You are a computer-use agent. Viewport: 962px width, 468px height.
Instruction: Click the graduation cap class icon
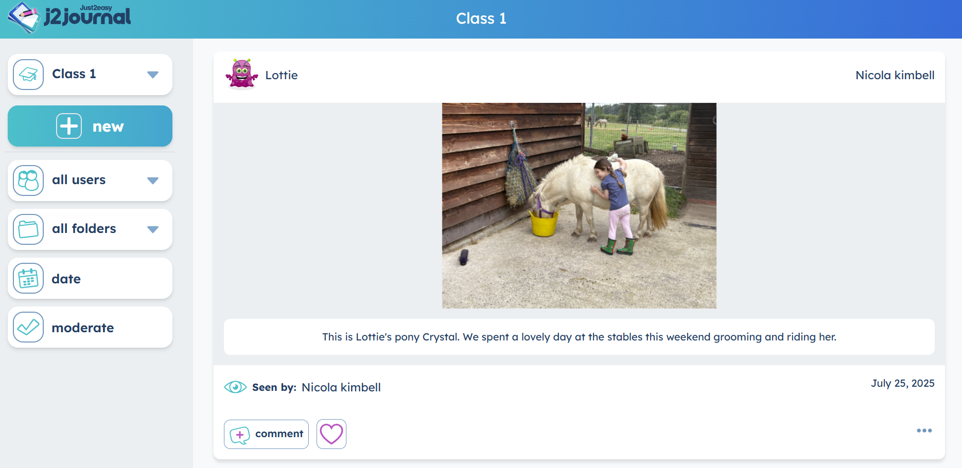click(x=28, y=75)
